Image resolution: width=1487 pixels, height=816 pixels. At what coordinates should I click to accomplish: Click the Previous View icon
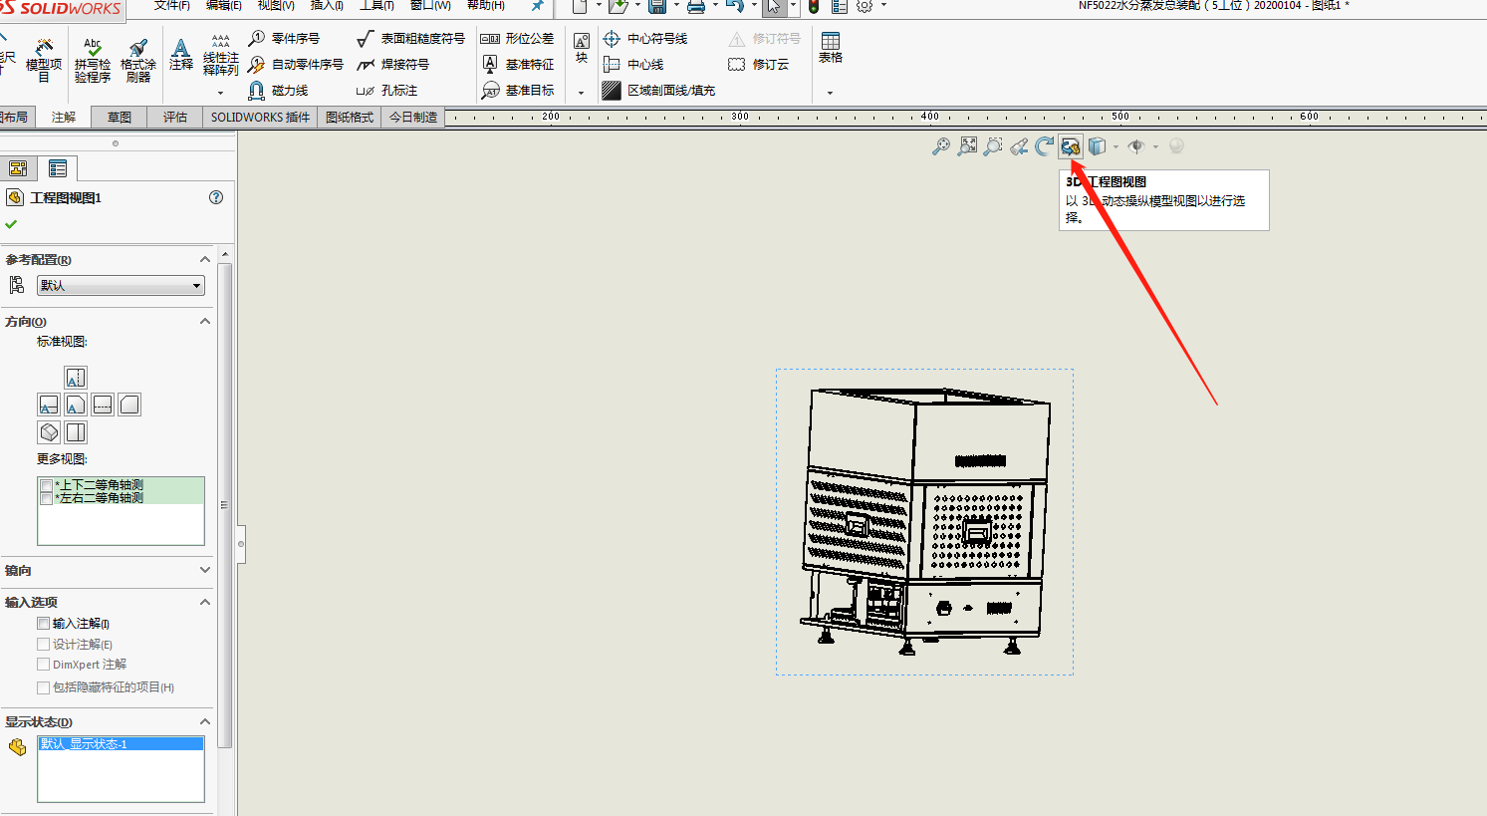(x=1019, y=146)
